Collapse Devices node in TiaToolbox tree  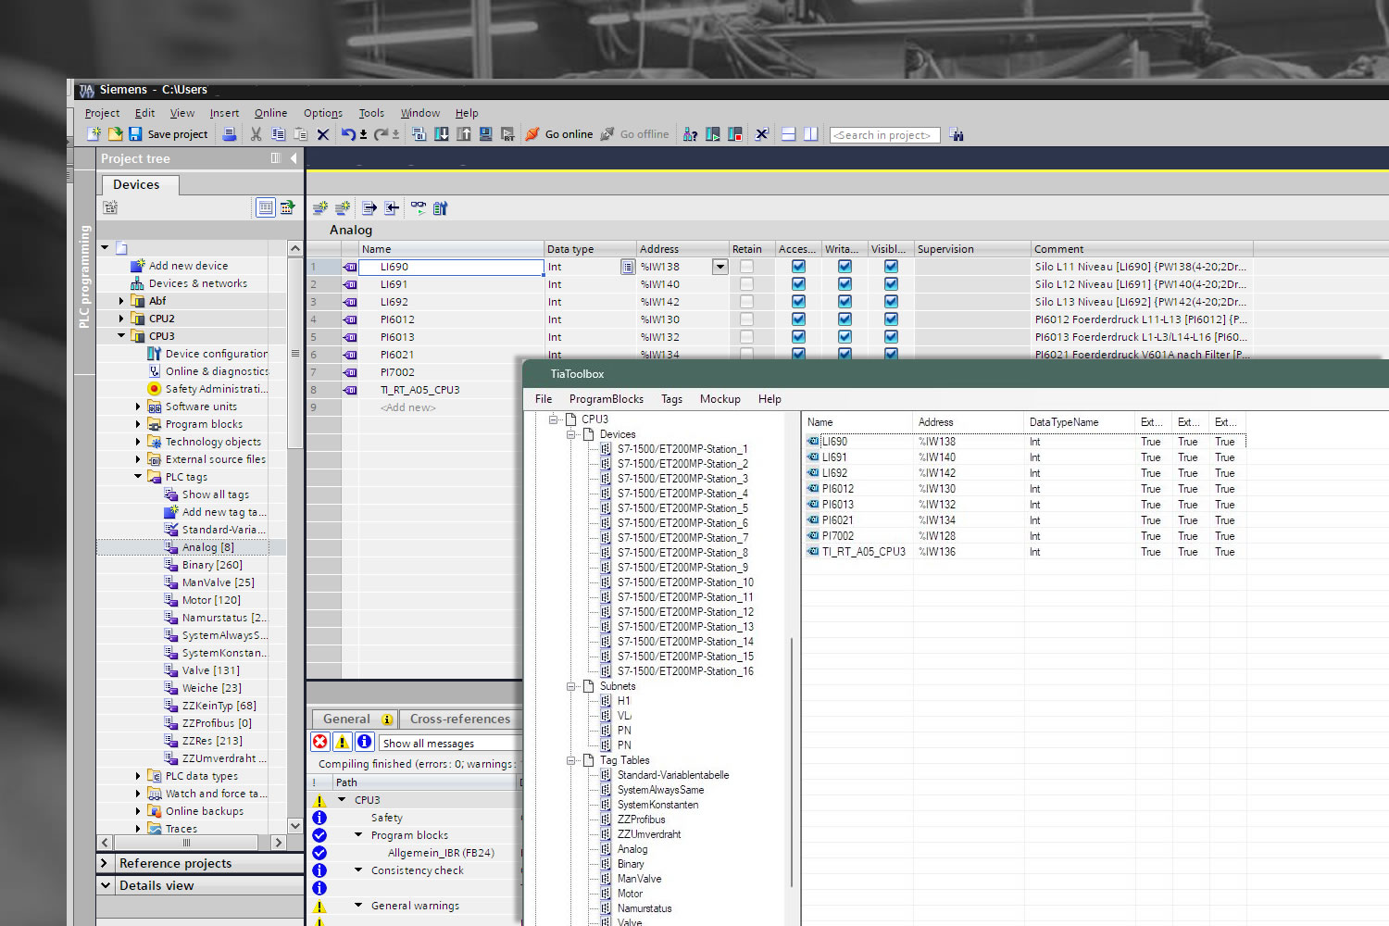coord(571,434)
